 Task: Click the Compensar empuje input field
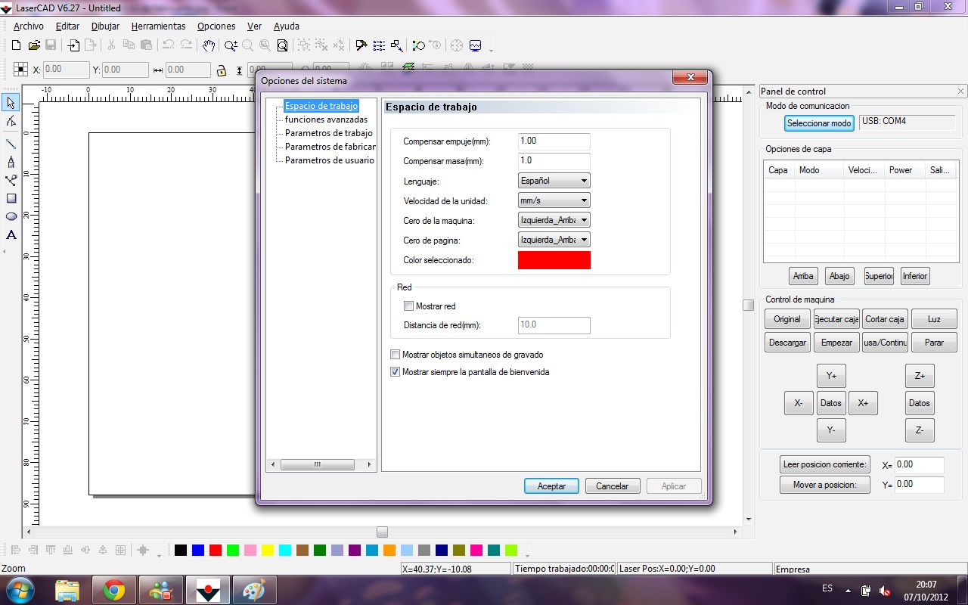tap(554, 141)
